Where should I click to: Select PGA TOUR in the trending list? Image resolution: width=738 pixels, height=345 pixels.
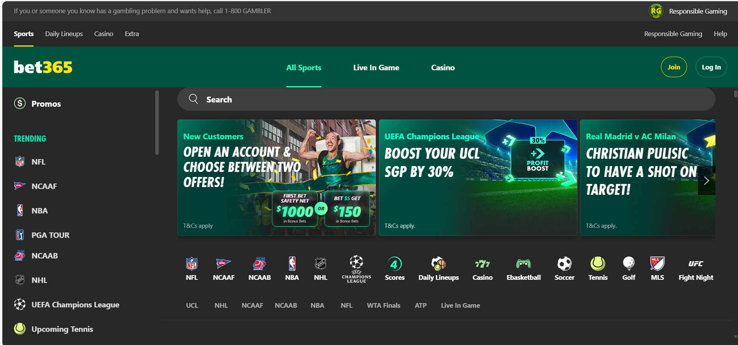tap(50, 235)
